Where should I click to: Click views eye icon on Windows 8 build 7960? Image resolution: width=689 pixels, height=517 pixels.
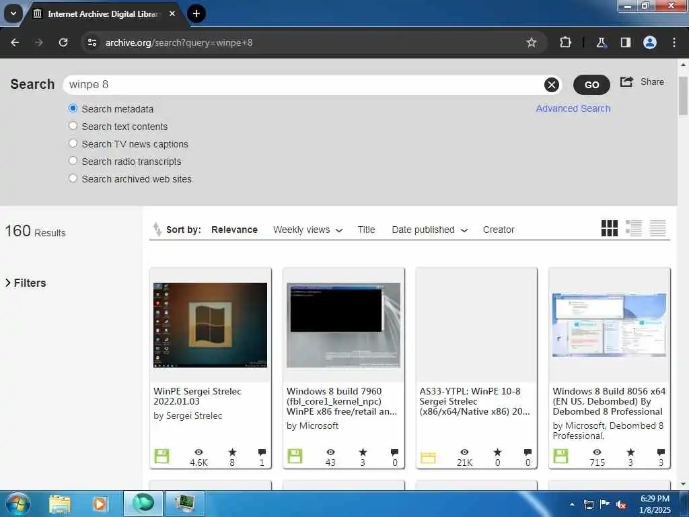click(x=330, y=452)
